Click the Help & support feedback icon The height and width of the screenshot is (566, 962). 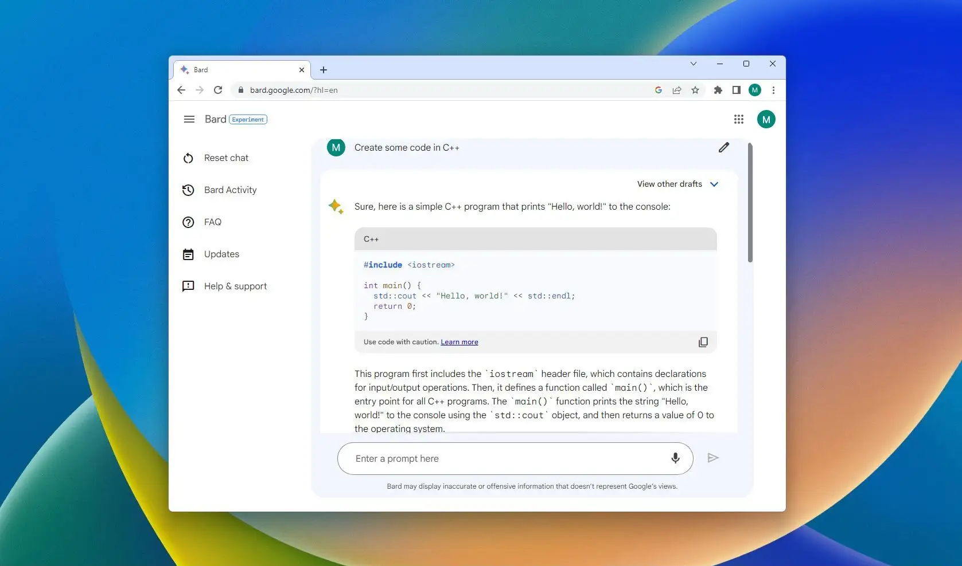188,286
